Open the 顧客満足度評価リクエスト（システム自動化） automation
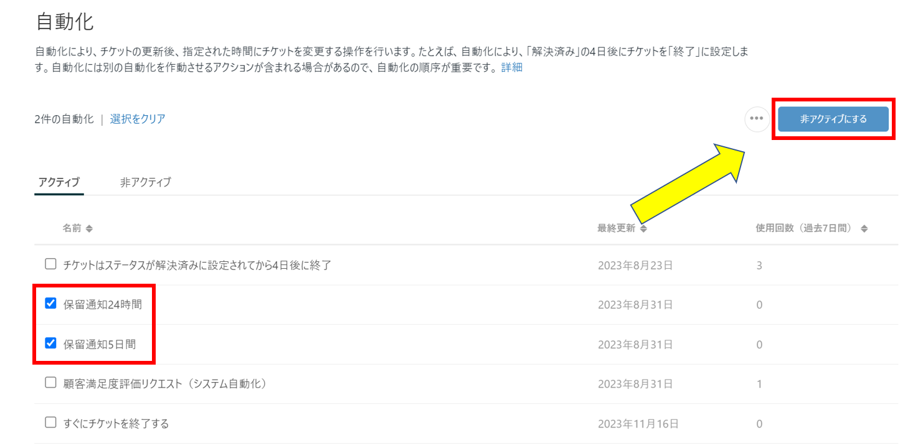Screen dimensions: 918x448 165,384
